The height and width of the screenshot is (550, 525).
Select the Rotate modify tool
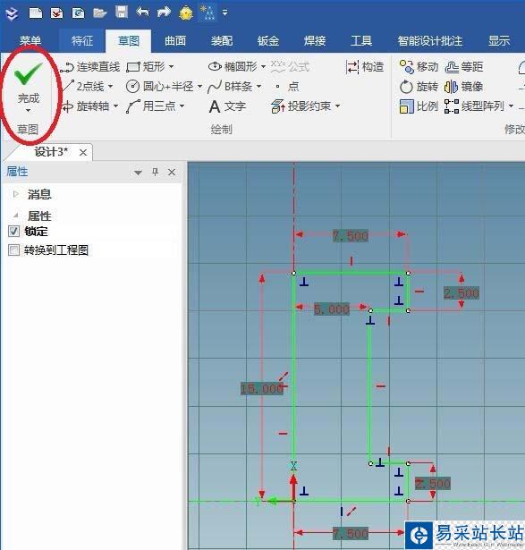pyautogui.click(x=419, y=86)
